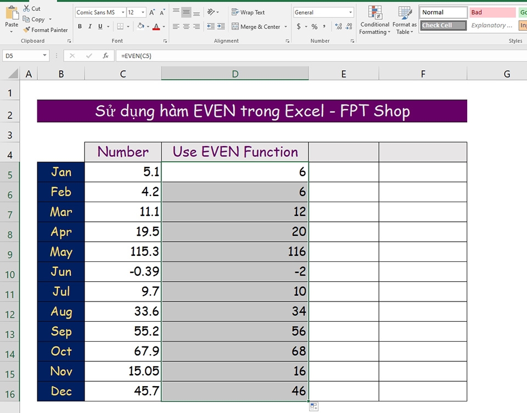Select the Format Painter brush
527x413 pixels.
(26, 30)
